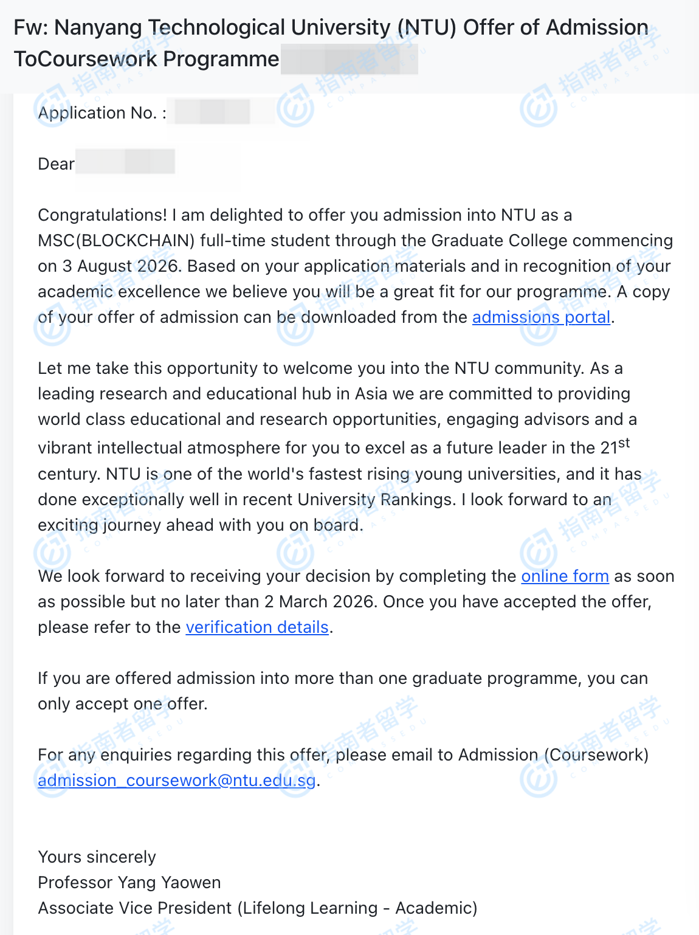Image resolution: width=699 pixels, height=935 pixels.
Task: Click the blurred application number value
Action: [221, 112]
